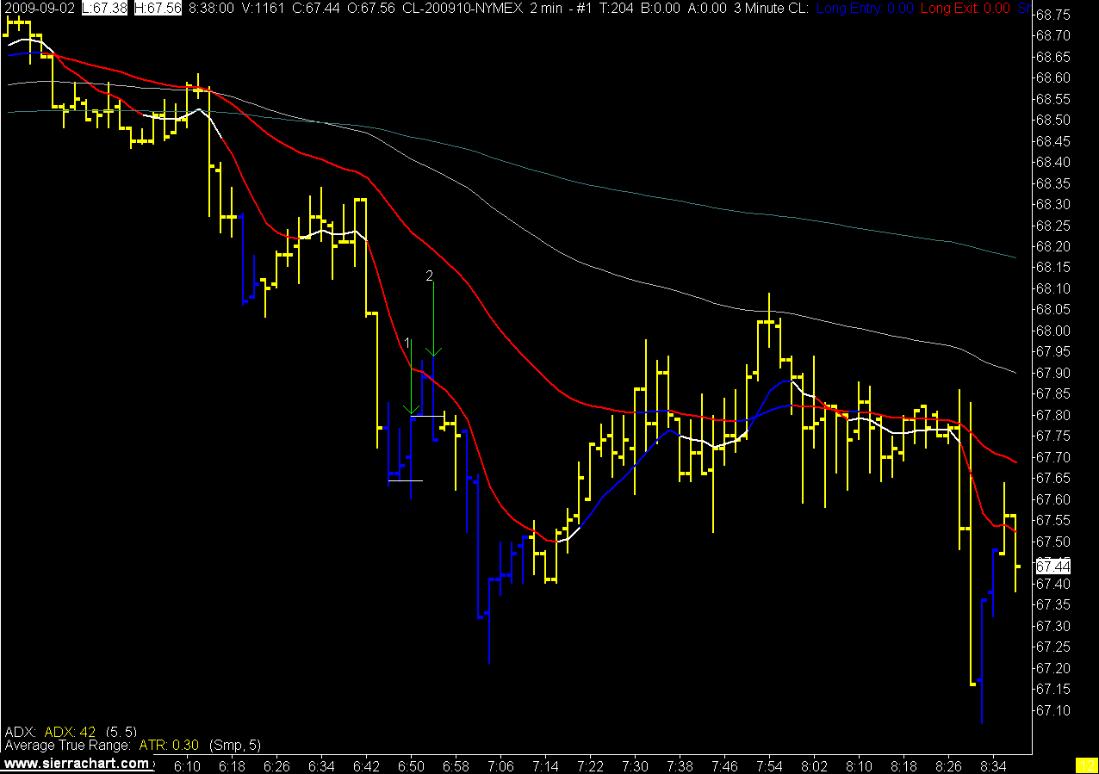The height and width of the screenshot is (774, 1099).
Task: Click the yellow ATR: 0.30 value
Action: click(168, 745)
